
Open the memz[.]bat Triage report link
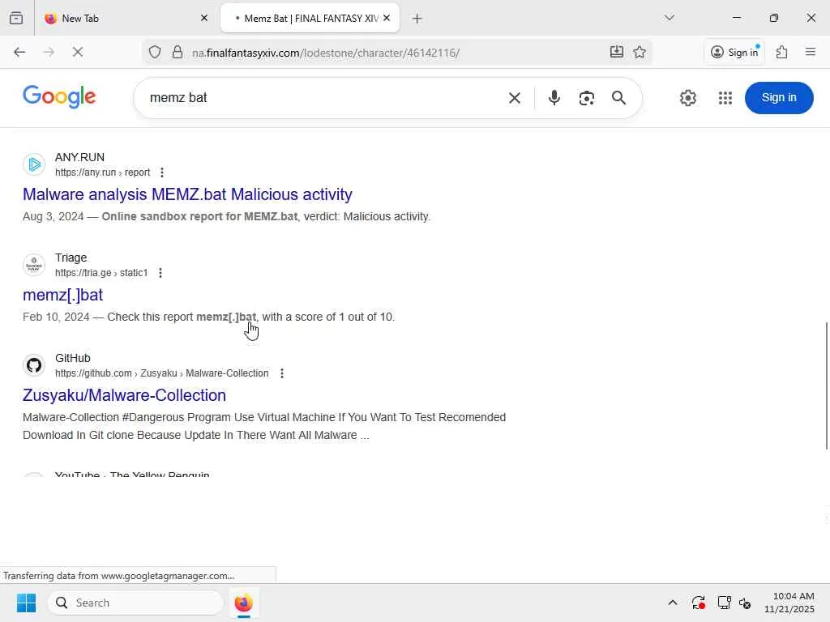(63, 295)
